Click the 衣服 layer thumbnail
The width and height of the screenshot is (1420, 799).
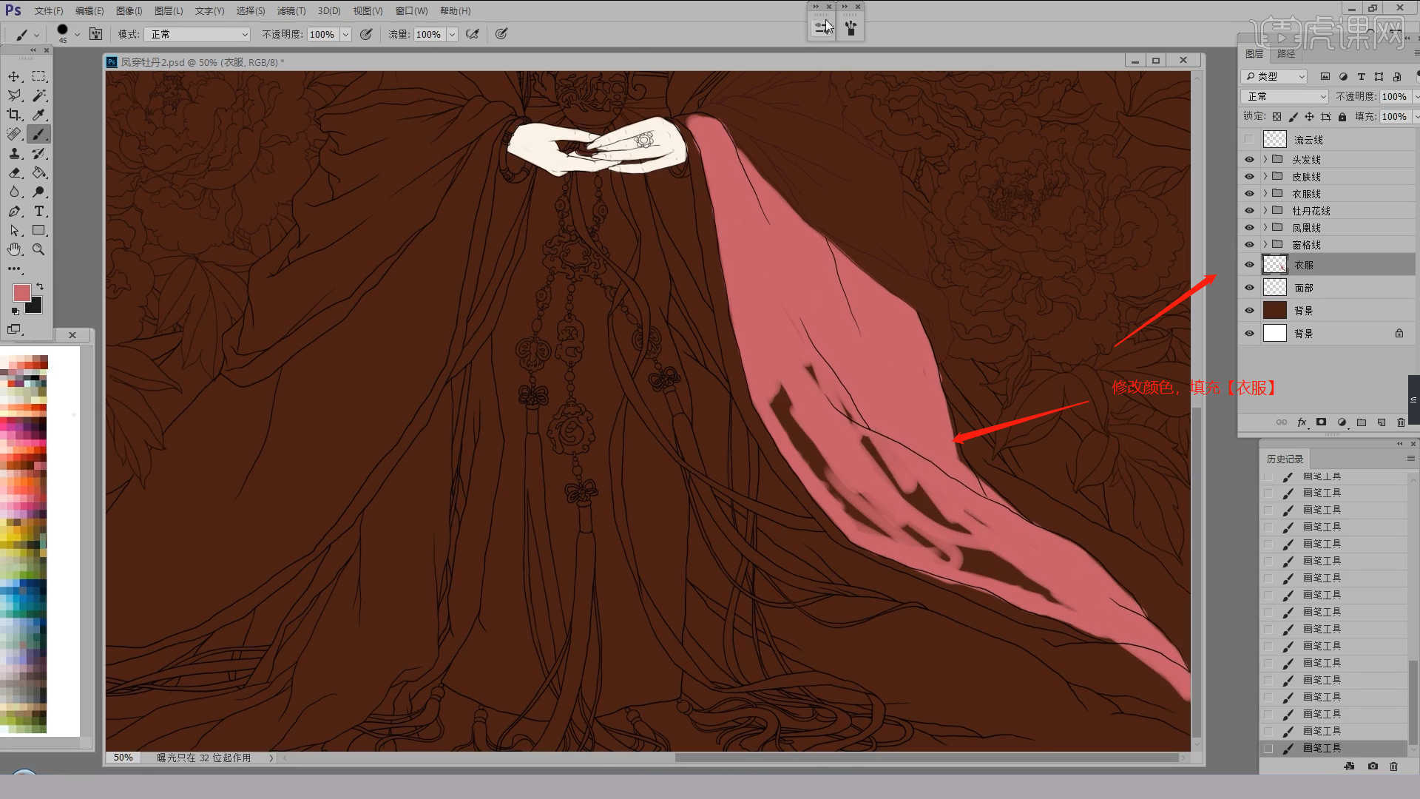coord(1275,264)
